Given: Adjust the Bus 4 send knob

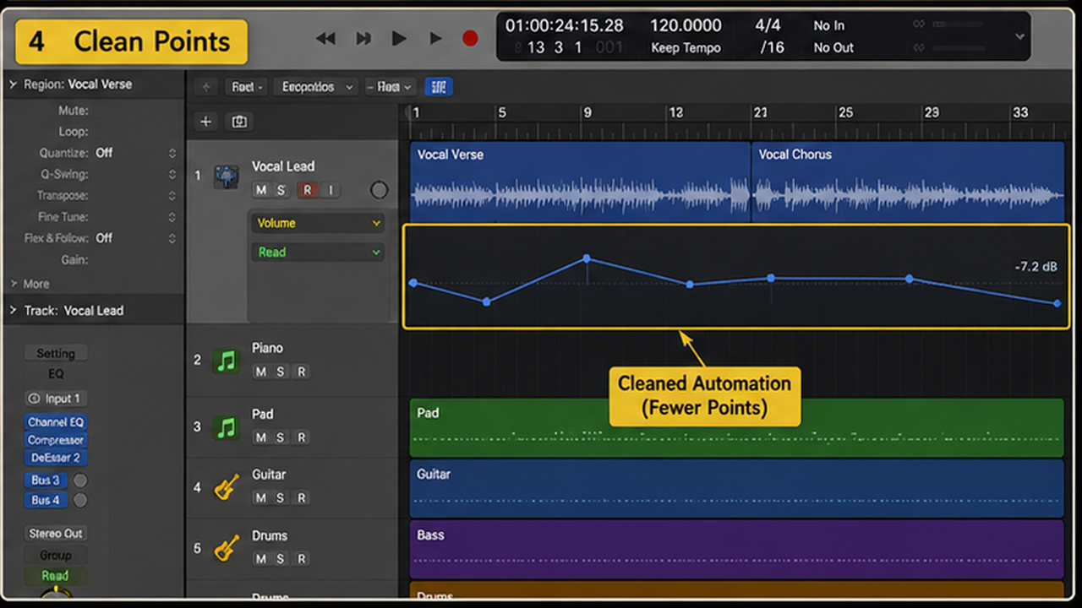Looking at the screenshot, I should [80, 500].
